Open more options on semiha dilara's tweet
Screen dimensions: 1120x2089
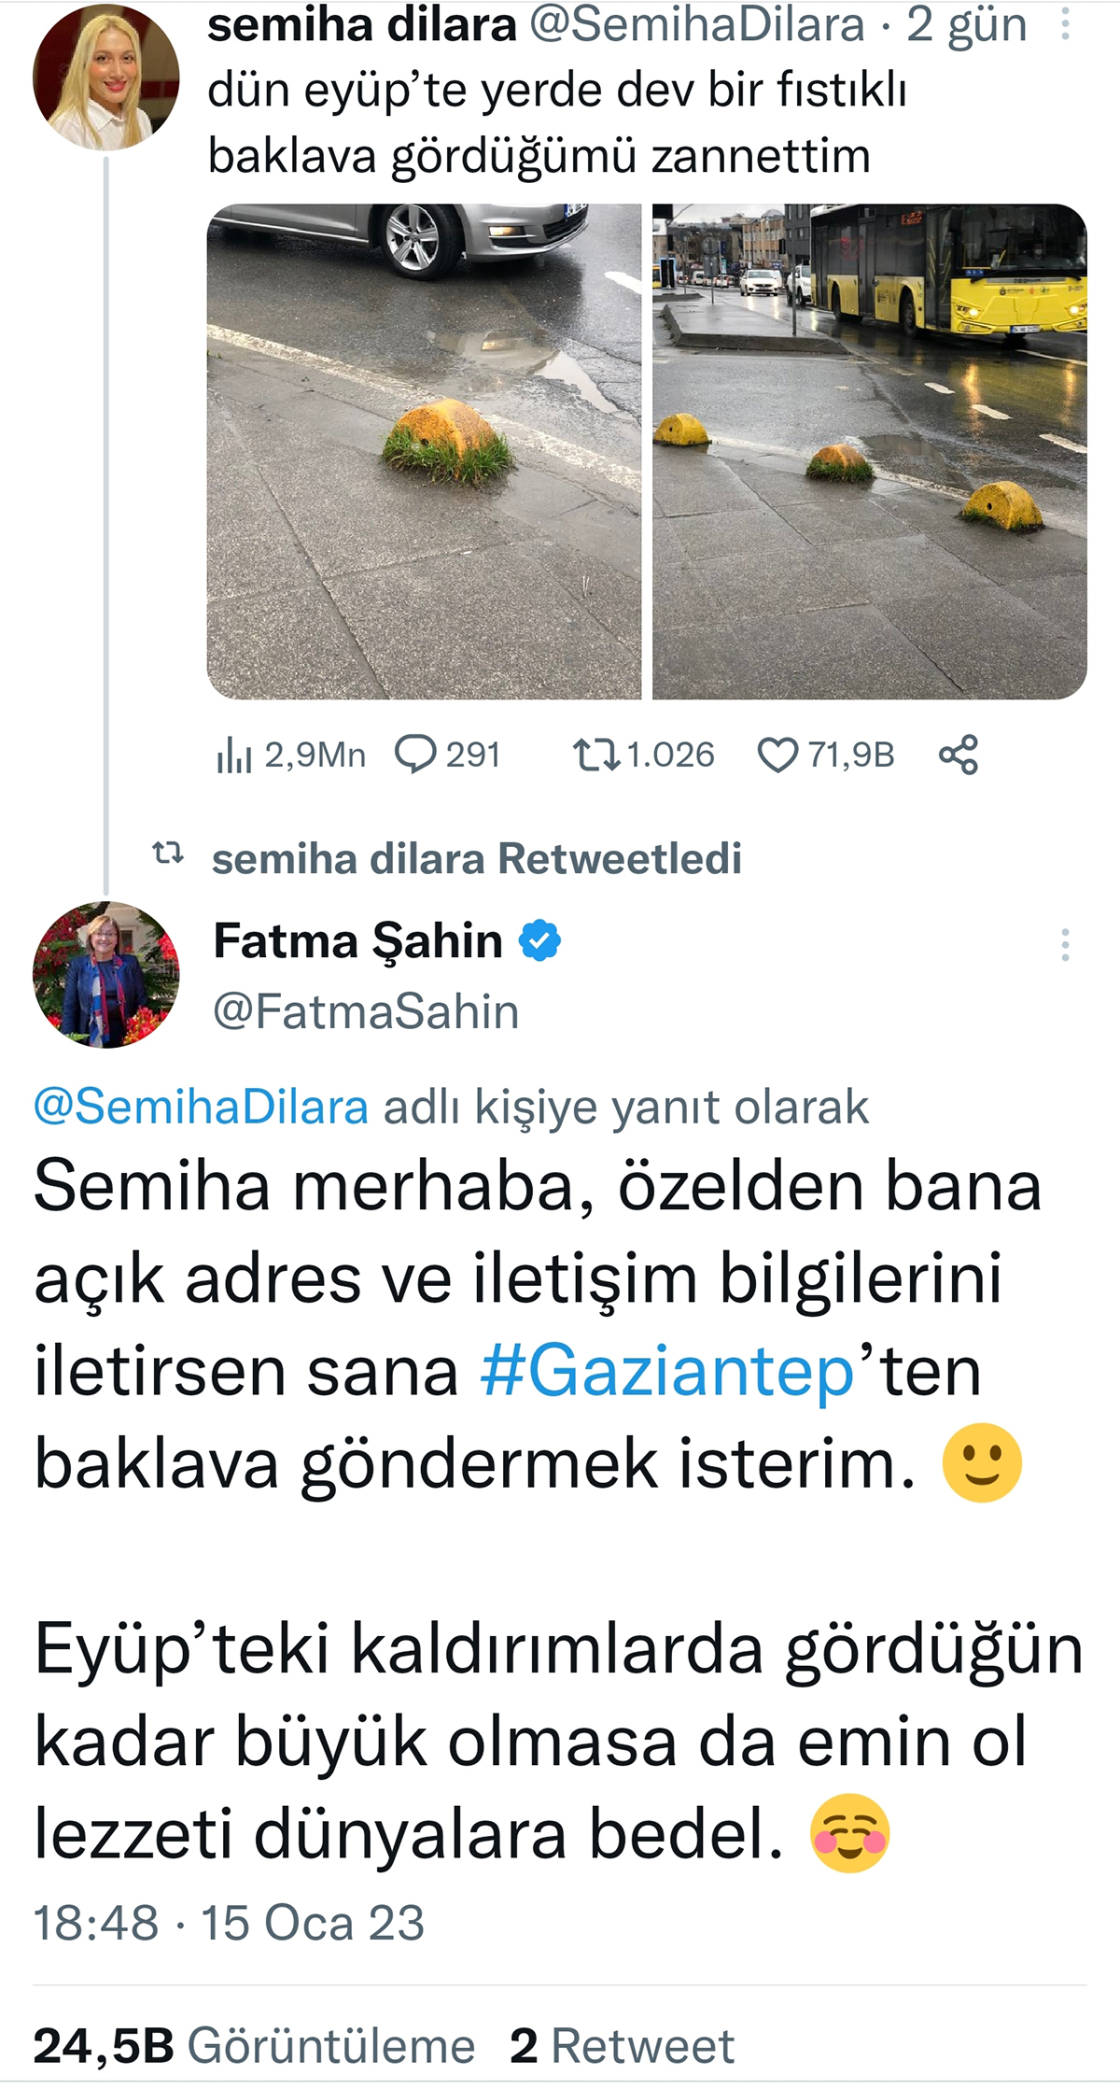pos(1064,25)
